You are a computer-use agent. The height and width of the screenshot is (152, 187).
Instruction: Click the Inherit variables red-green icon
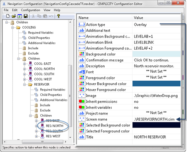82,108
